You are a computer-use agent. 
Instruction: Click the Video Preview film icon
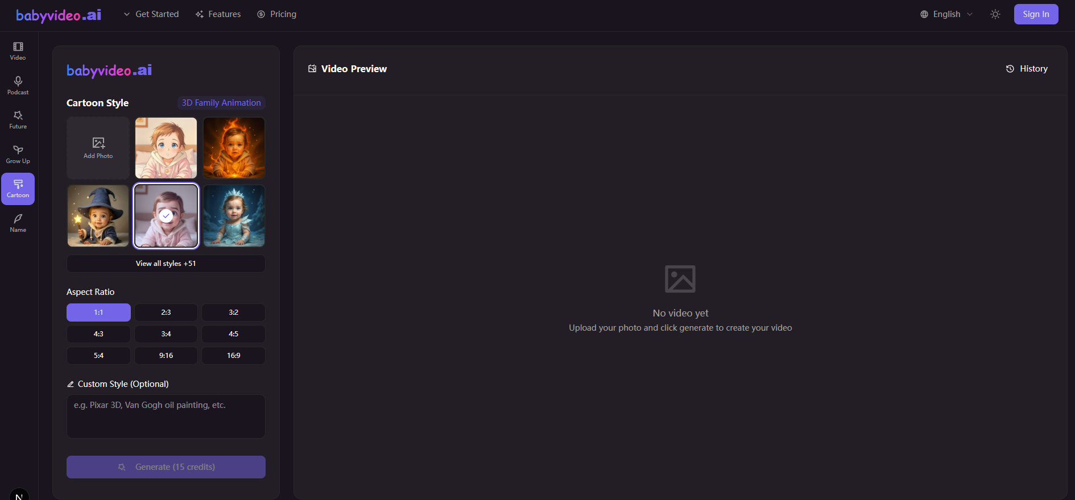pos(312,69)
